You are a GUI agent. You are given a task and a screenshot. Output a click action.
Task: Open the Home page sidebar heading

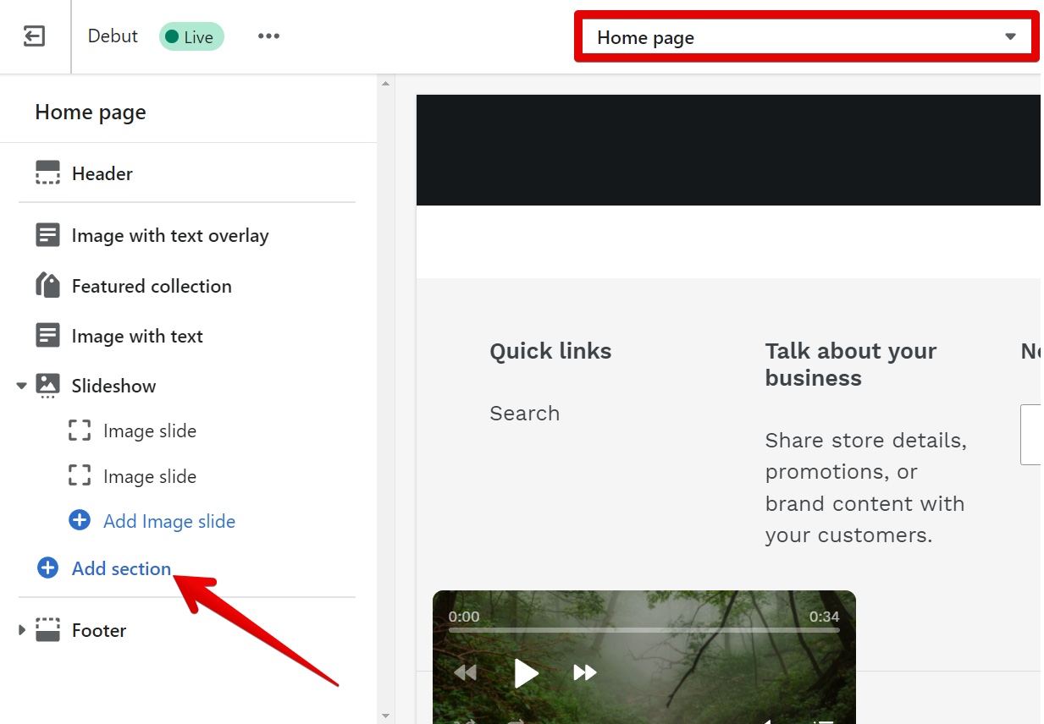[90, 111]
